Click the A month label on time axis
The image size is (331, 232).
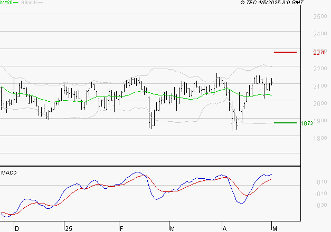224,229
